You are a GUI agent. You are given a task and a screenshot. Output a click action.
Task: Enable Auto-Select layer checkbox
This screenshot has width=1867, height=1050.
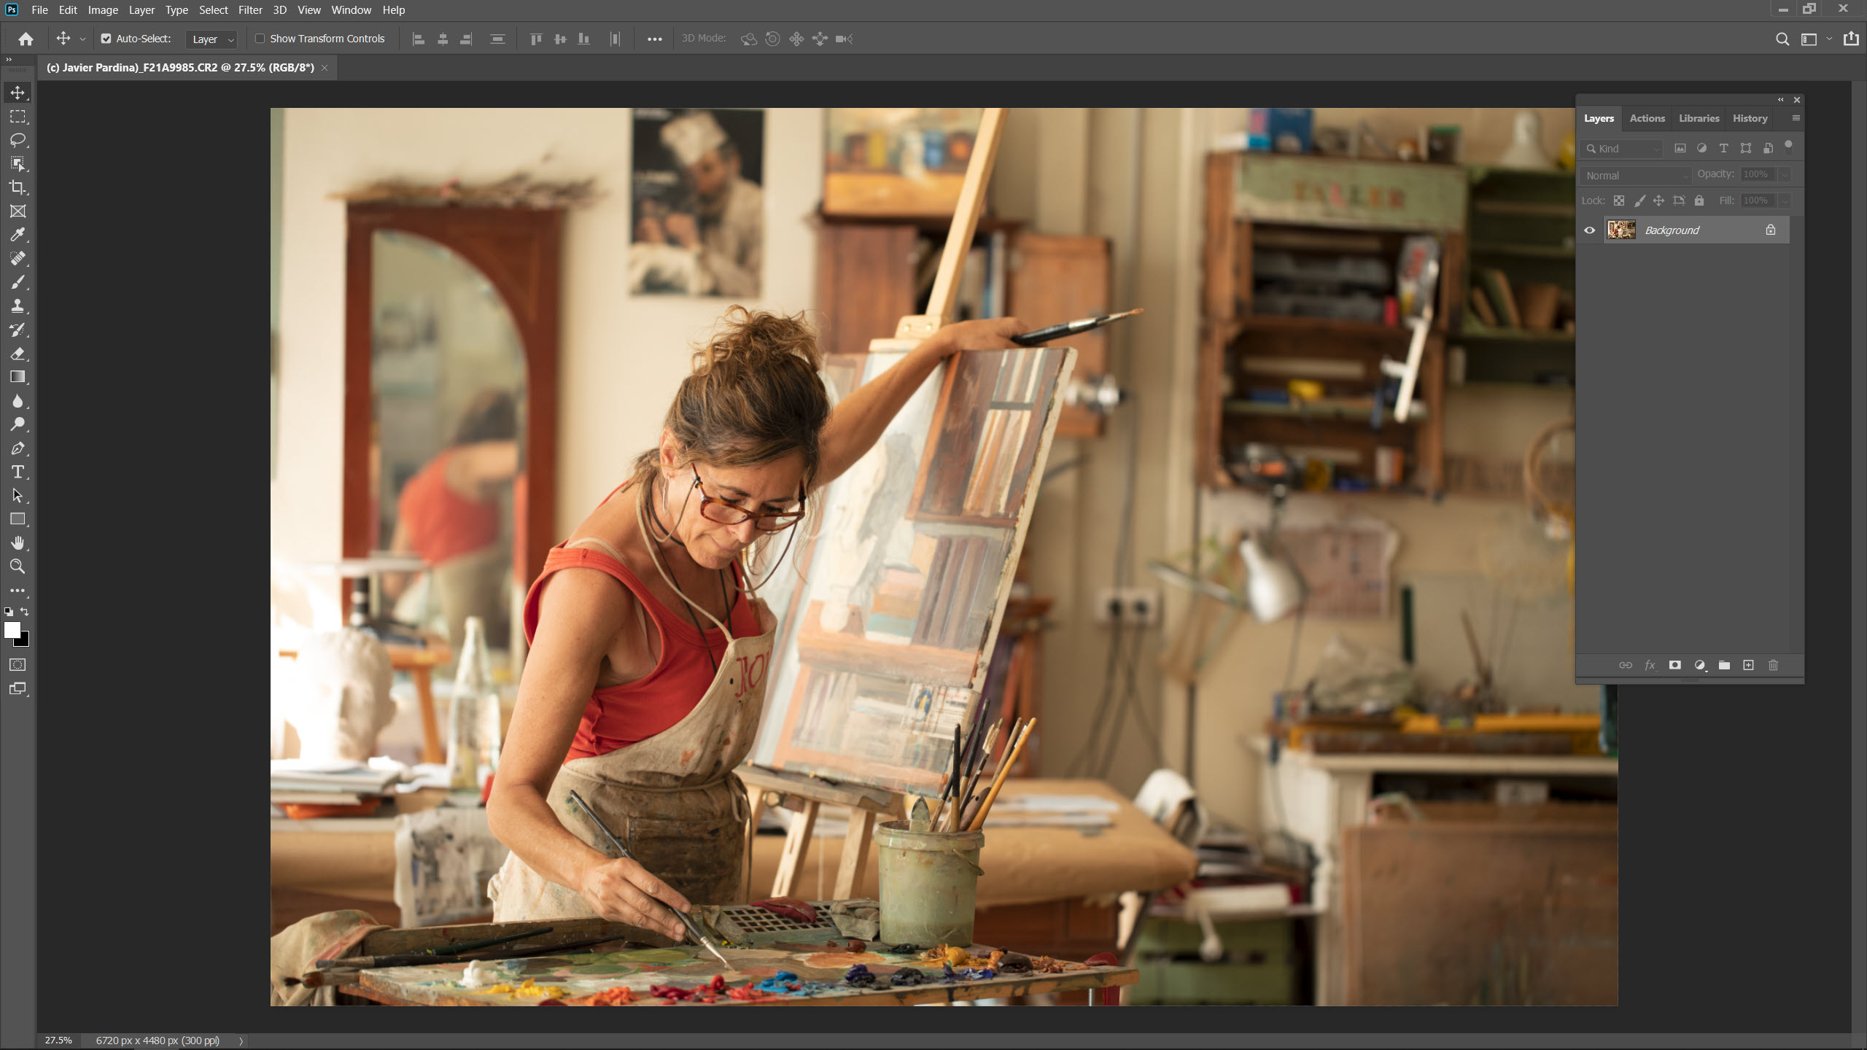tap(108, 39)
